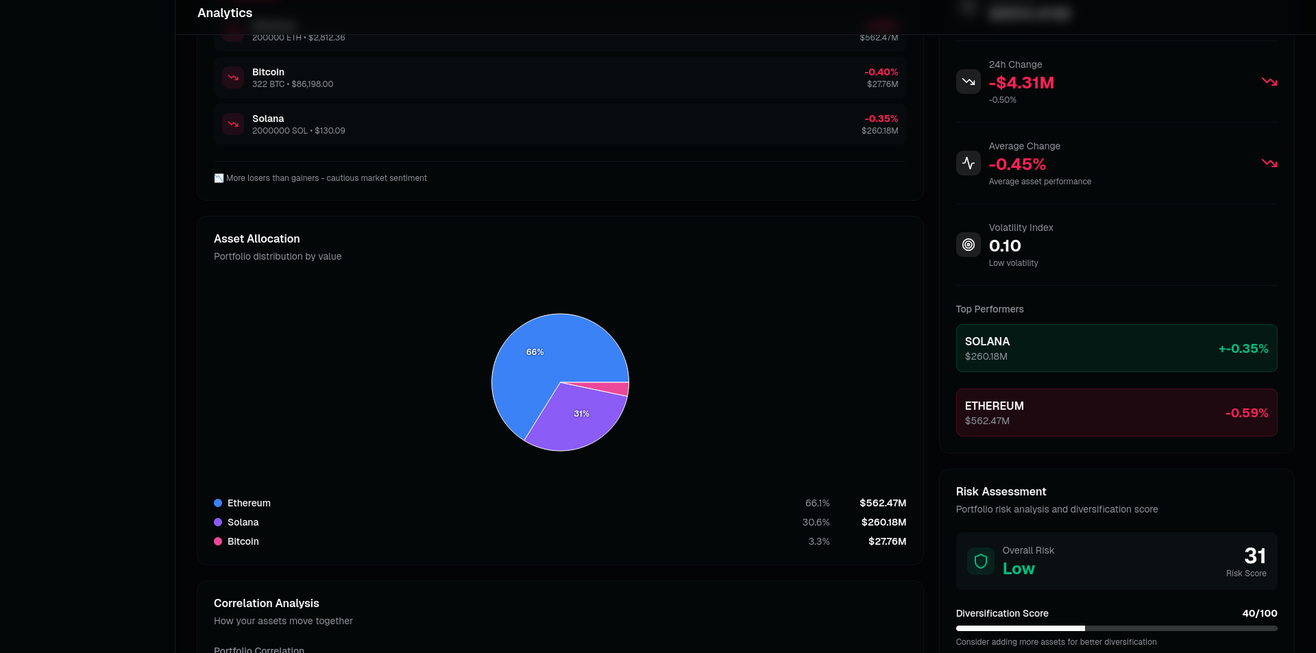Click the warning icon beside the market sentiment note
The width and height of the screenshot is (1316, 653).
219,177
